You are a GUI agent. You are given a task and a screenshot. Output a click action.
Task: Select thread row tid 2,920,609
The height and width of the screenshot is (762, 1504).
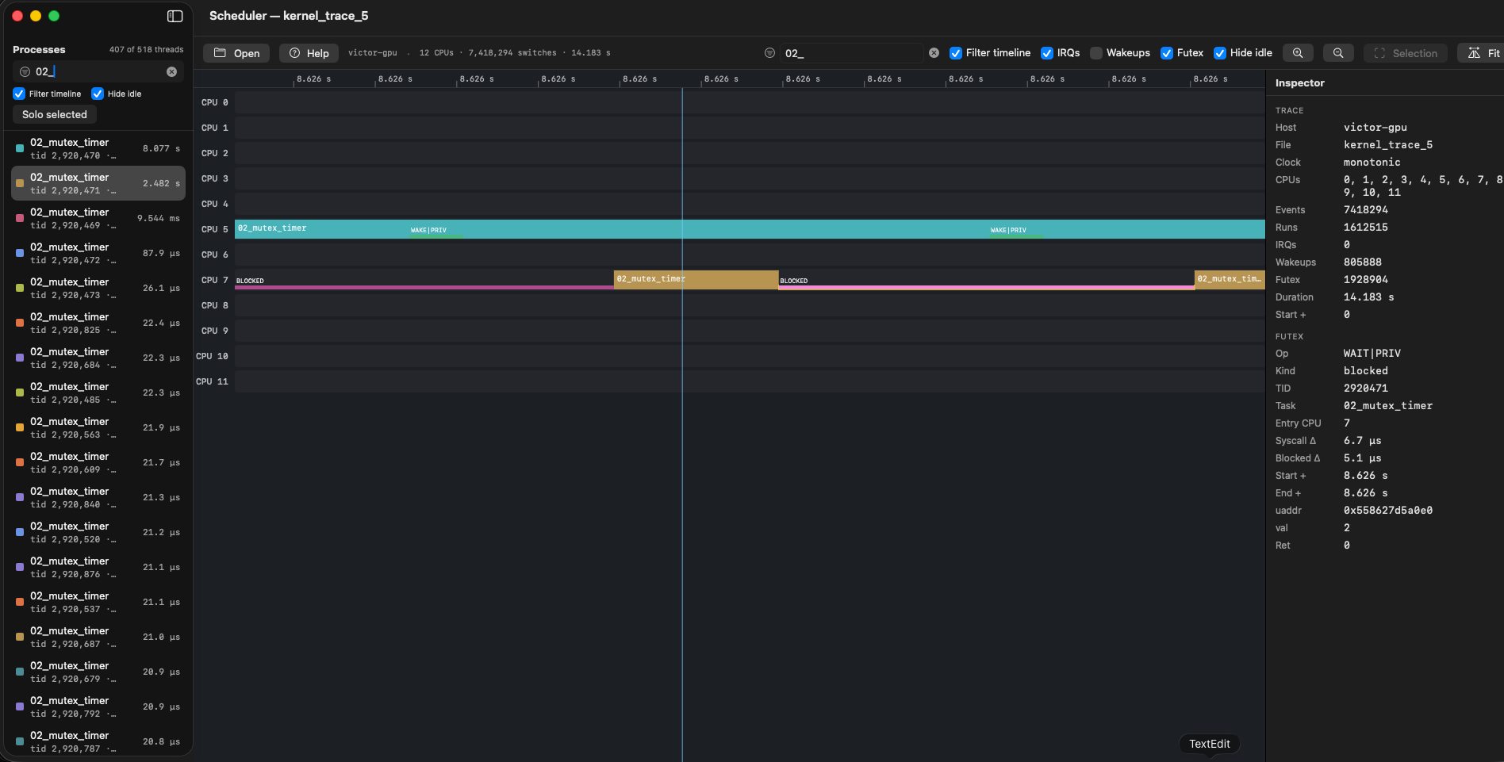pyautogui.click(x=98, y=462)
